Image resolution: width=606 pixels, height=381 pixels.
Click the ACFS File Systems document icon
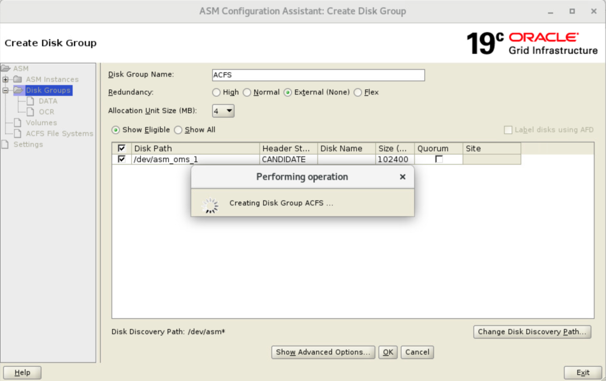pos(17,134)
